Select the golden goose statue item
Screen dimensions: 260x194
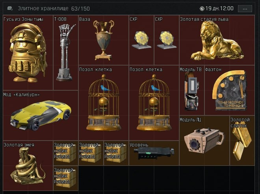(28, 53)
